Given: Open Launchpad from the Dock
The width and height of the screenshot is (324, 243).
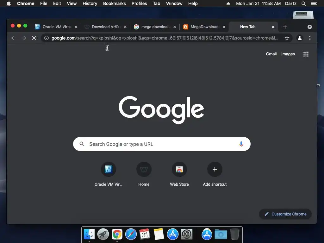Looking at the screenshot, I should [x=103, y=234].
